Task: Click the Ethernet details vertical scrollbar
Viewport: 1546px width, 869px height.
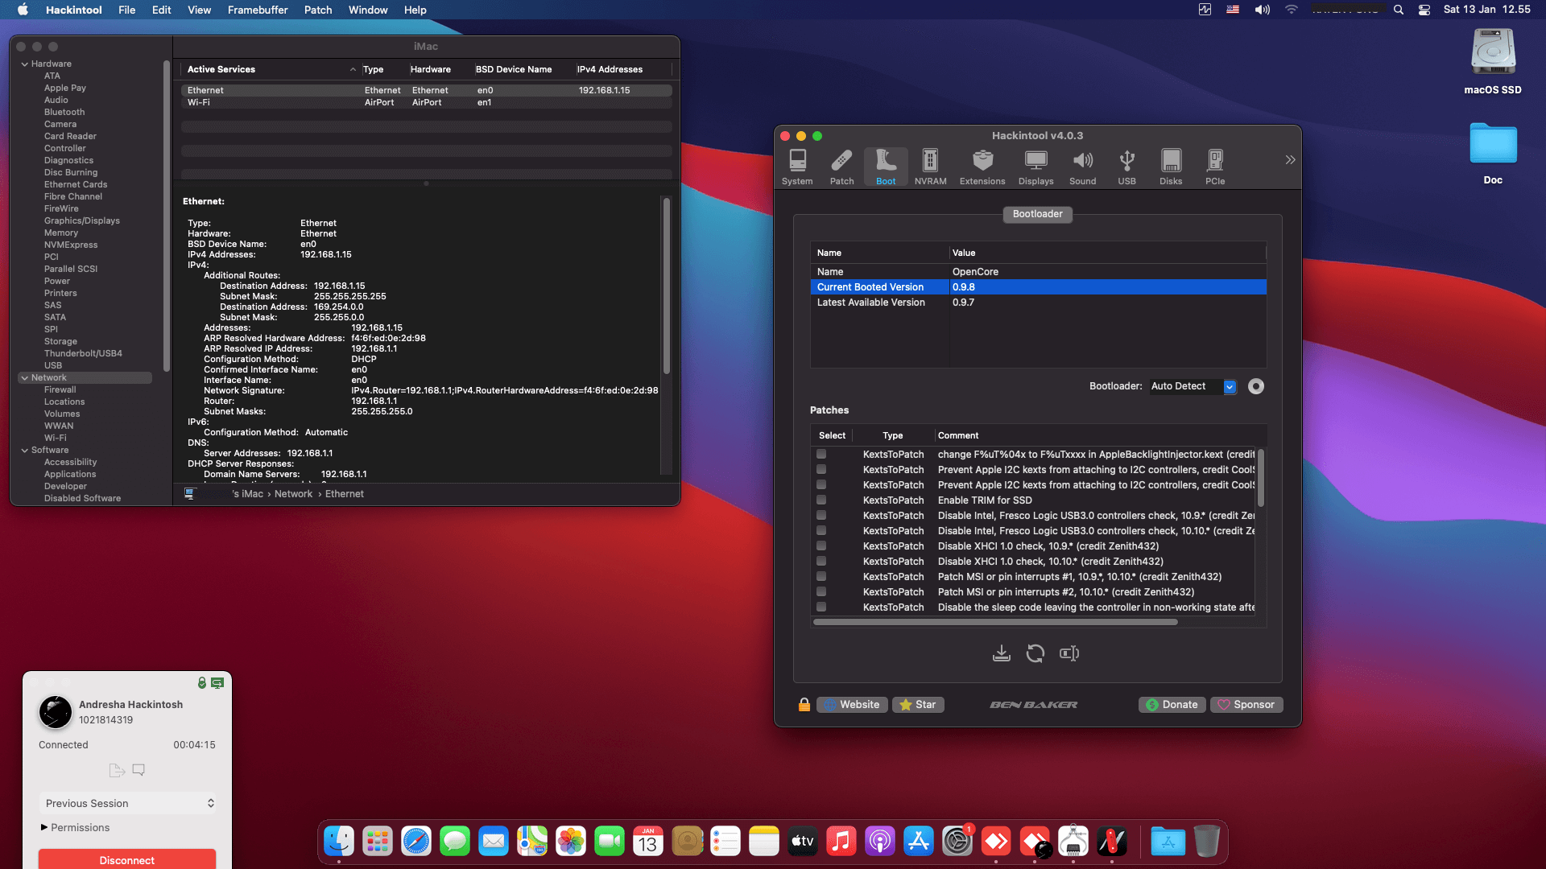Action: point(667,286)
